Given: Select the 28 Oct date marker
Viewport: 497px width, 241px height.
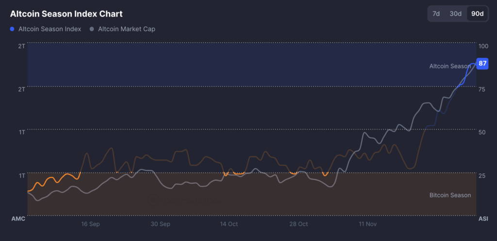Looking at the screenshot, I should click(298, 224).
